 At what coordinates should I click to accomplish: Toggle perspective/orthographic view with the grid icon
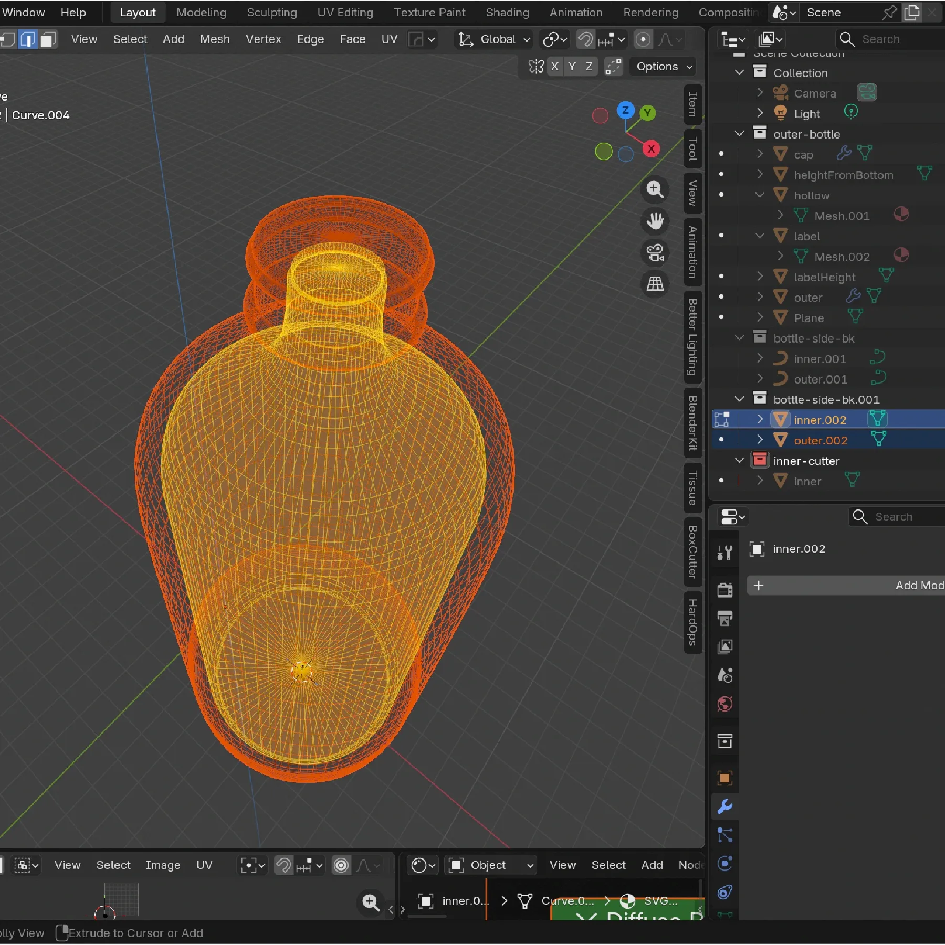(655, 283)
